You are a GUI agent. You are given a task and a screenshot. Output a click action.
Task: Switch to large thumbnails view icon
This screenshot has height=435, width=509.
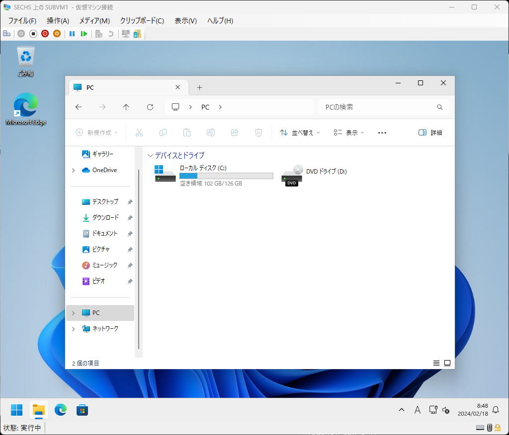click(447, 363)
